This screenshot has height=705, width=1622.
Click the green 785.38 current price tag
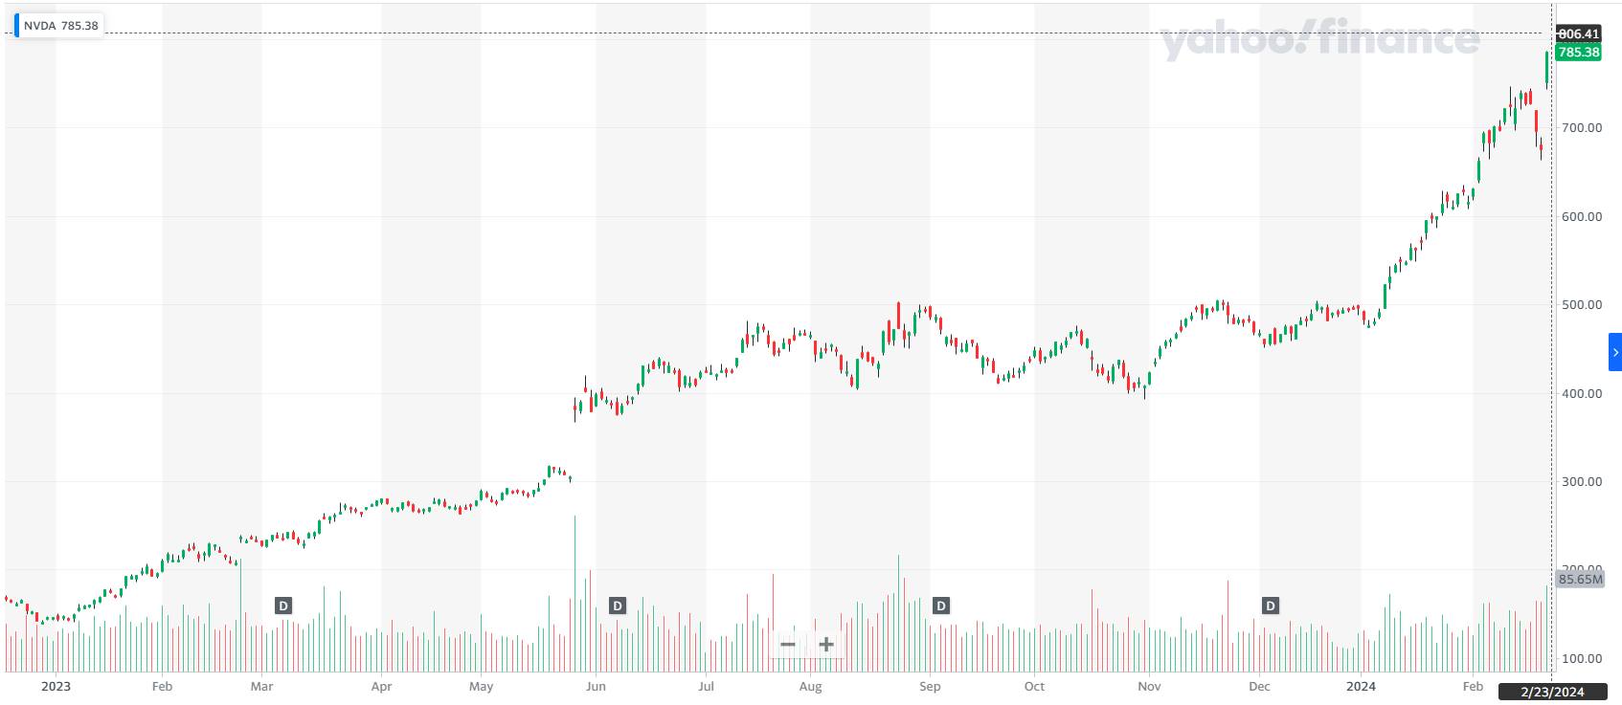point(1578,53)
